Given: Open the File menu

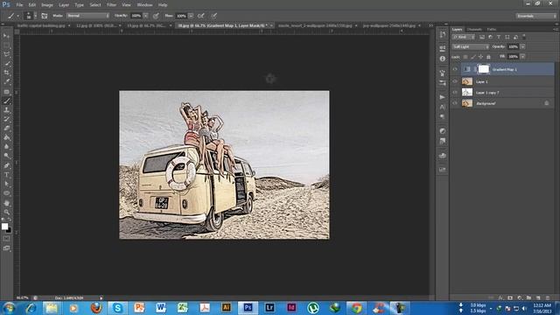Looking at the screenshot, I should tap(19, 5).
